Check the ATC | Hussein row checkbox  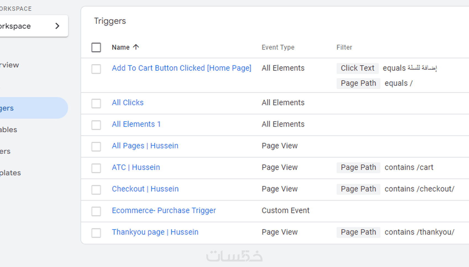coord(96,168)
